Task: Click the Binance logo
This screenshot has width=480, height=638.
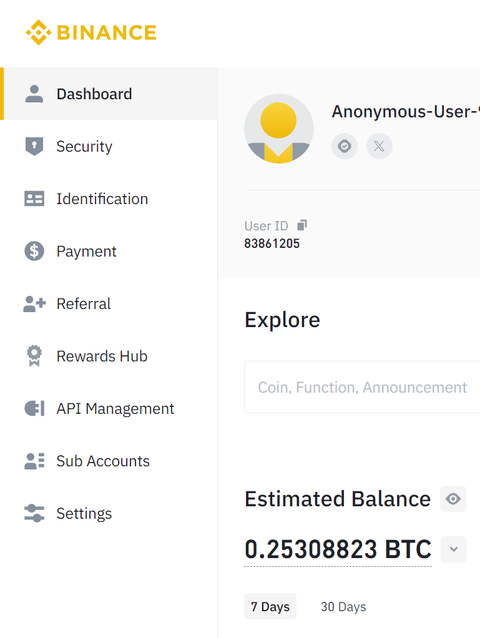Action: pyautogui.click(x=91, y=32)
